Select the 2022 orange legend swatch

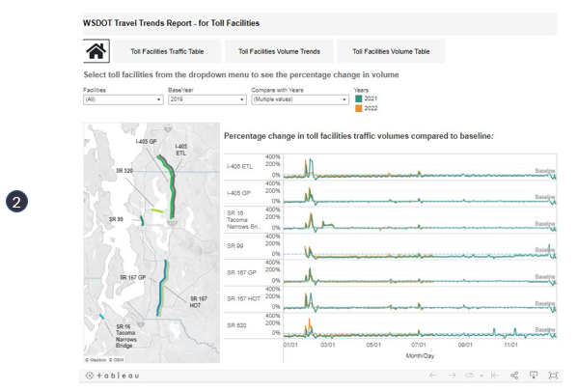[358, 108]
